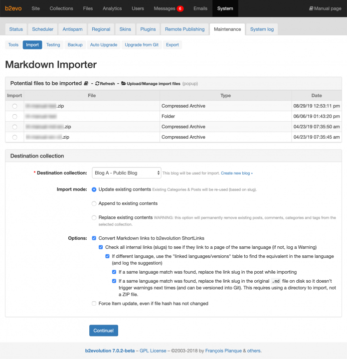Click the manual icon beside Potential files

86,83
